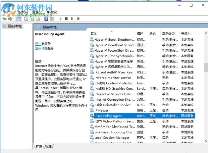
Task: Open the 查看(V) menu
Action: (36, 12)
